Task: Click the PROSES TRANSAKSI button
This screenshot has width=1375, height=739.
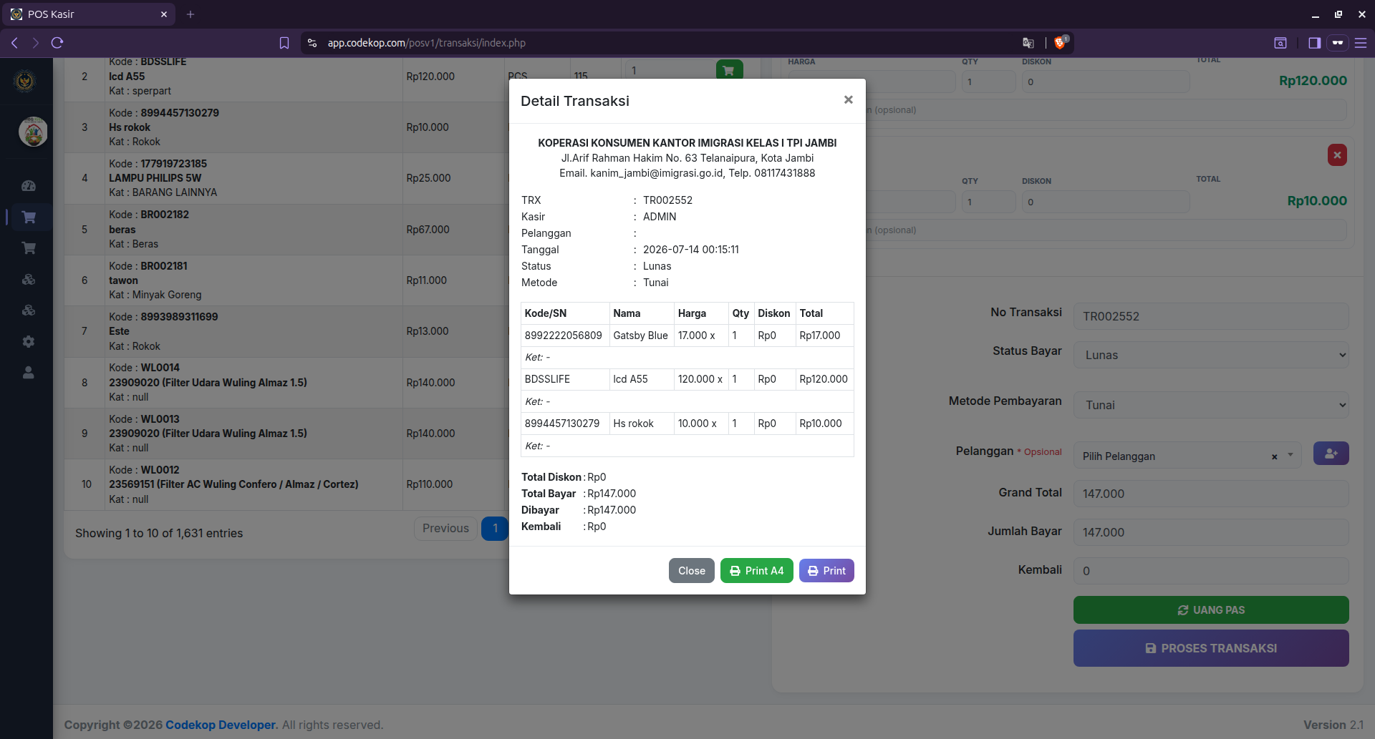Action: tap(1211, 648)
